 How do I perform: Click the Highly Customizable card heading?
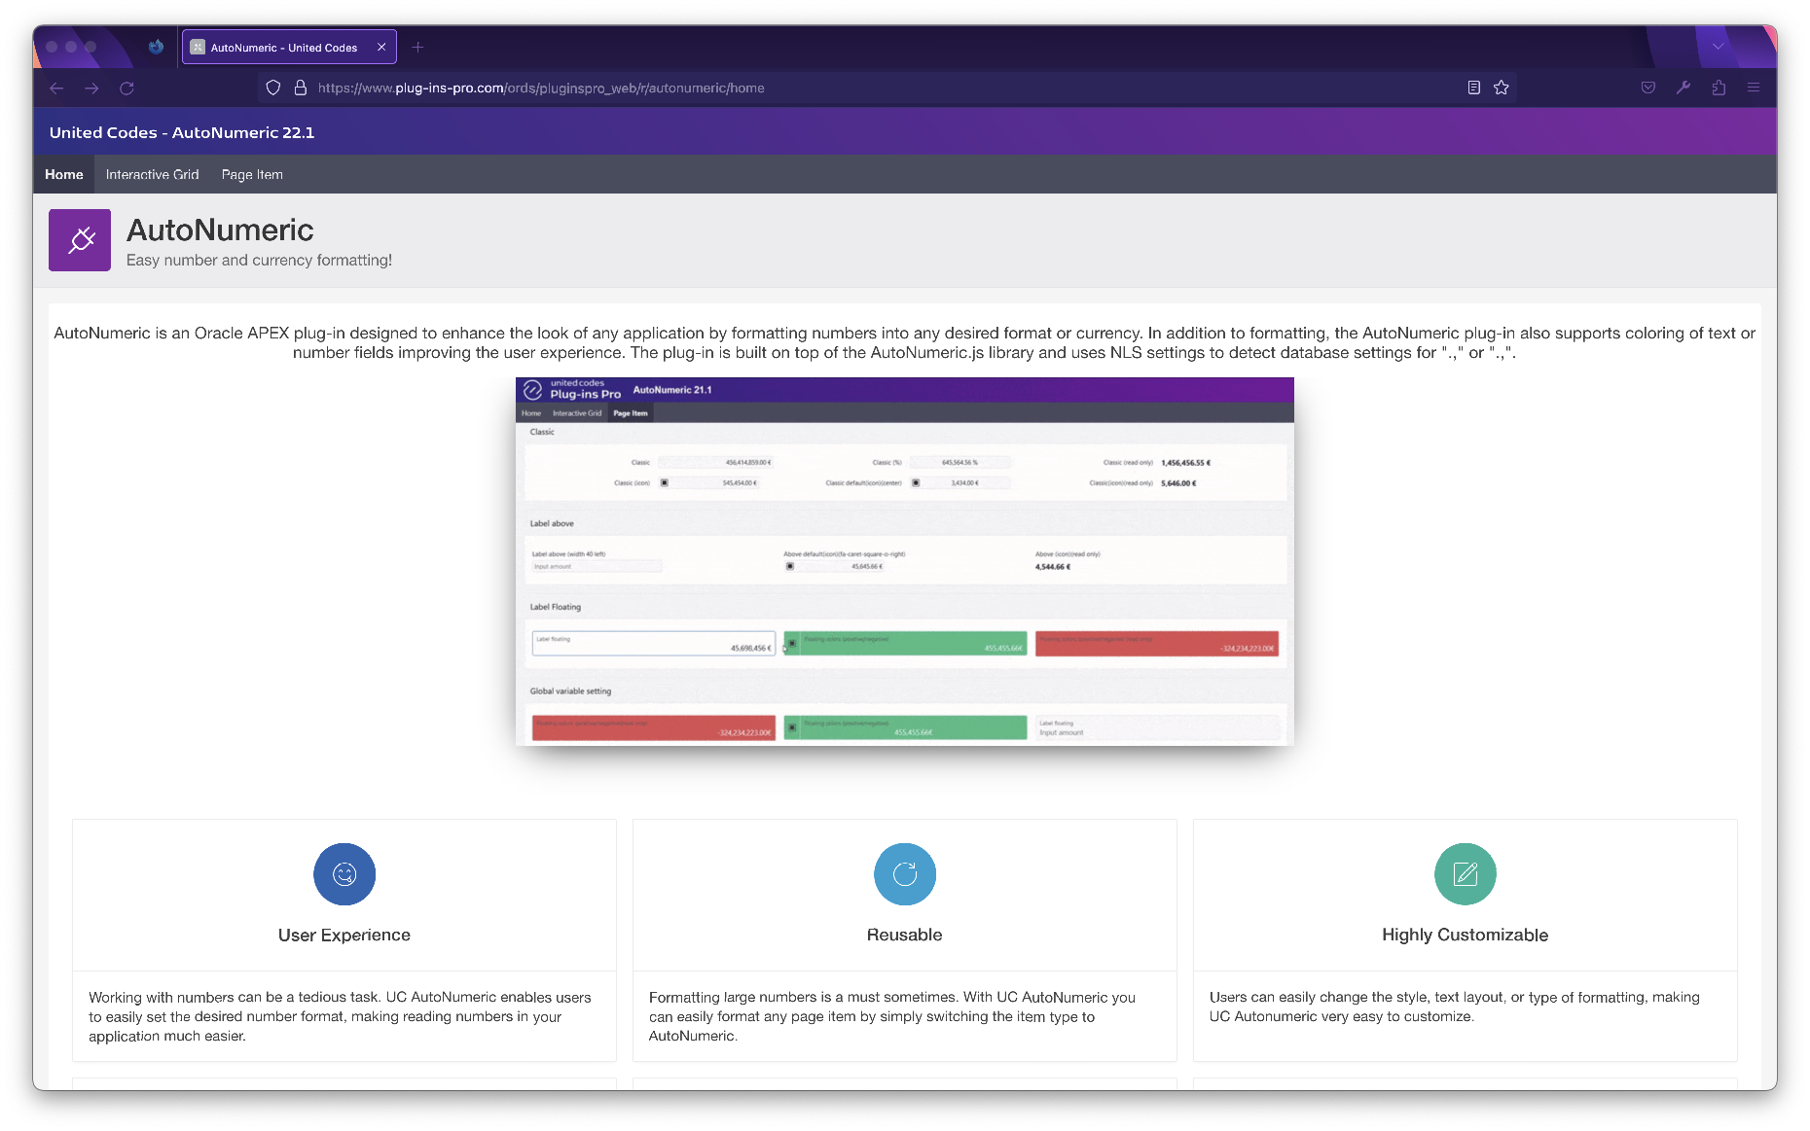coord(1466,935)
